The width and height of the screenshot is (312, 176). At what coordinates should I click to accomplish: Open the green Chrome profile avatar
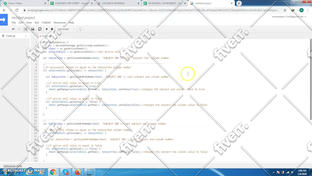pyautogui.click(x=301, y=10)
